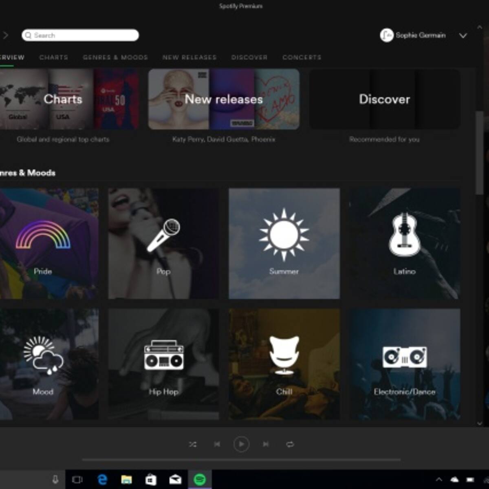Open Mail app from the taskbar

point(175,480)
